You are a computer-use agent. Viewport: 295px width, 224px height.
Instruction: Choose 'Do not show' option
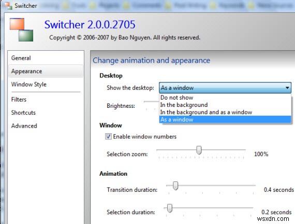tap(225, 97)
